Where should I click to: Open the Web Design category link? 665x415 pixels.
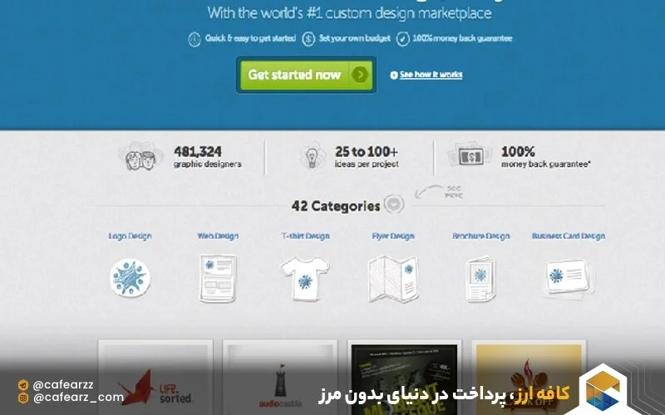pyautogui.click(x=218, y=236)
